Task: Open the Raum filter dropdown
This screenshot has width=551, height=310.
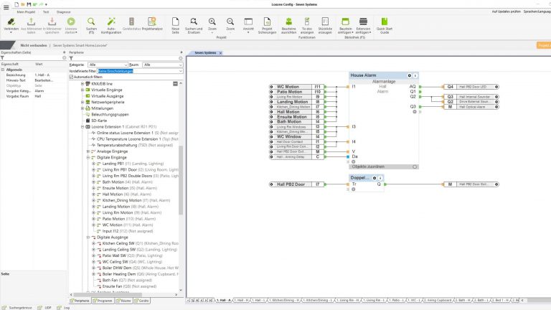Action: [x=162, y=65]
